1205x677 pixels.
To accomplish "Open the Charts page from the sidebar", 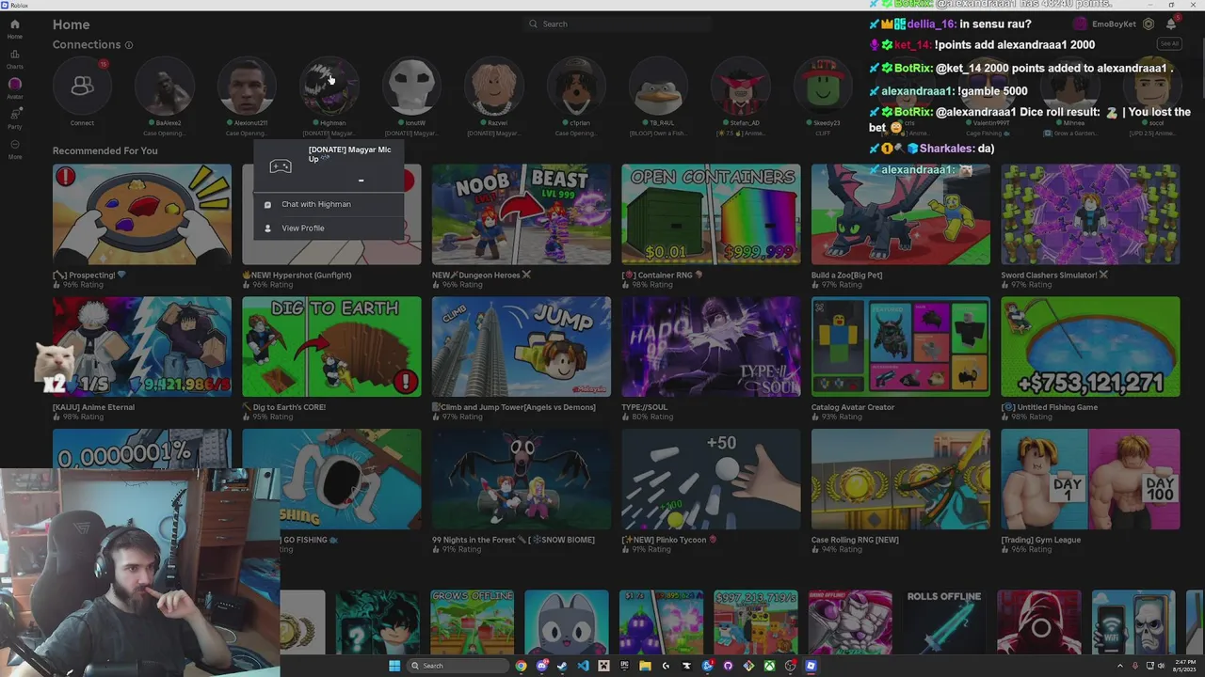I will [14, 58].
